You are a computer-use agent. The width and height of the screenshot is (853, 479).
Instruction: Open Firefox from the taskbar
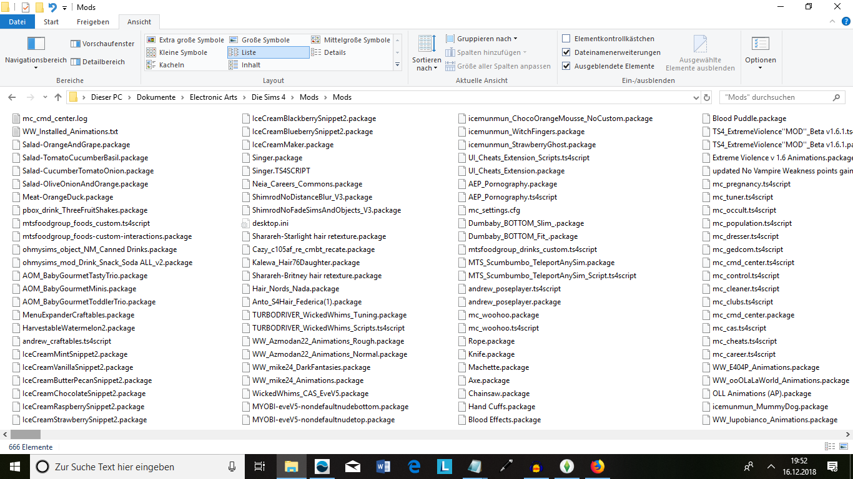point(598,467)
